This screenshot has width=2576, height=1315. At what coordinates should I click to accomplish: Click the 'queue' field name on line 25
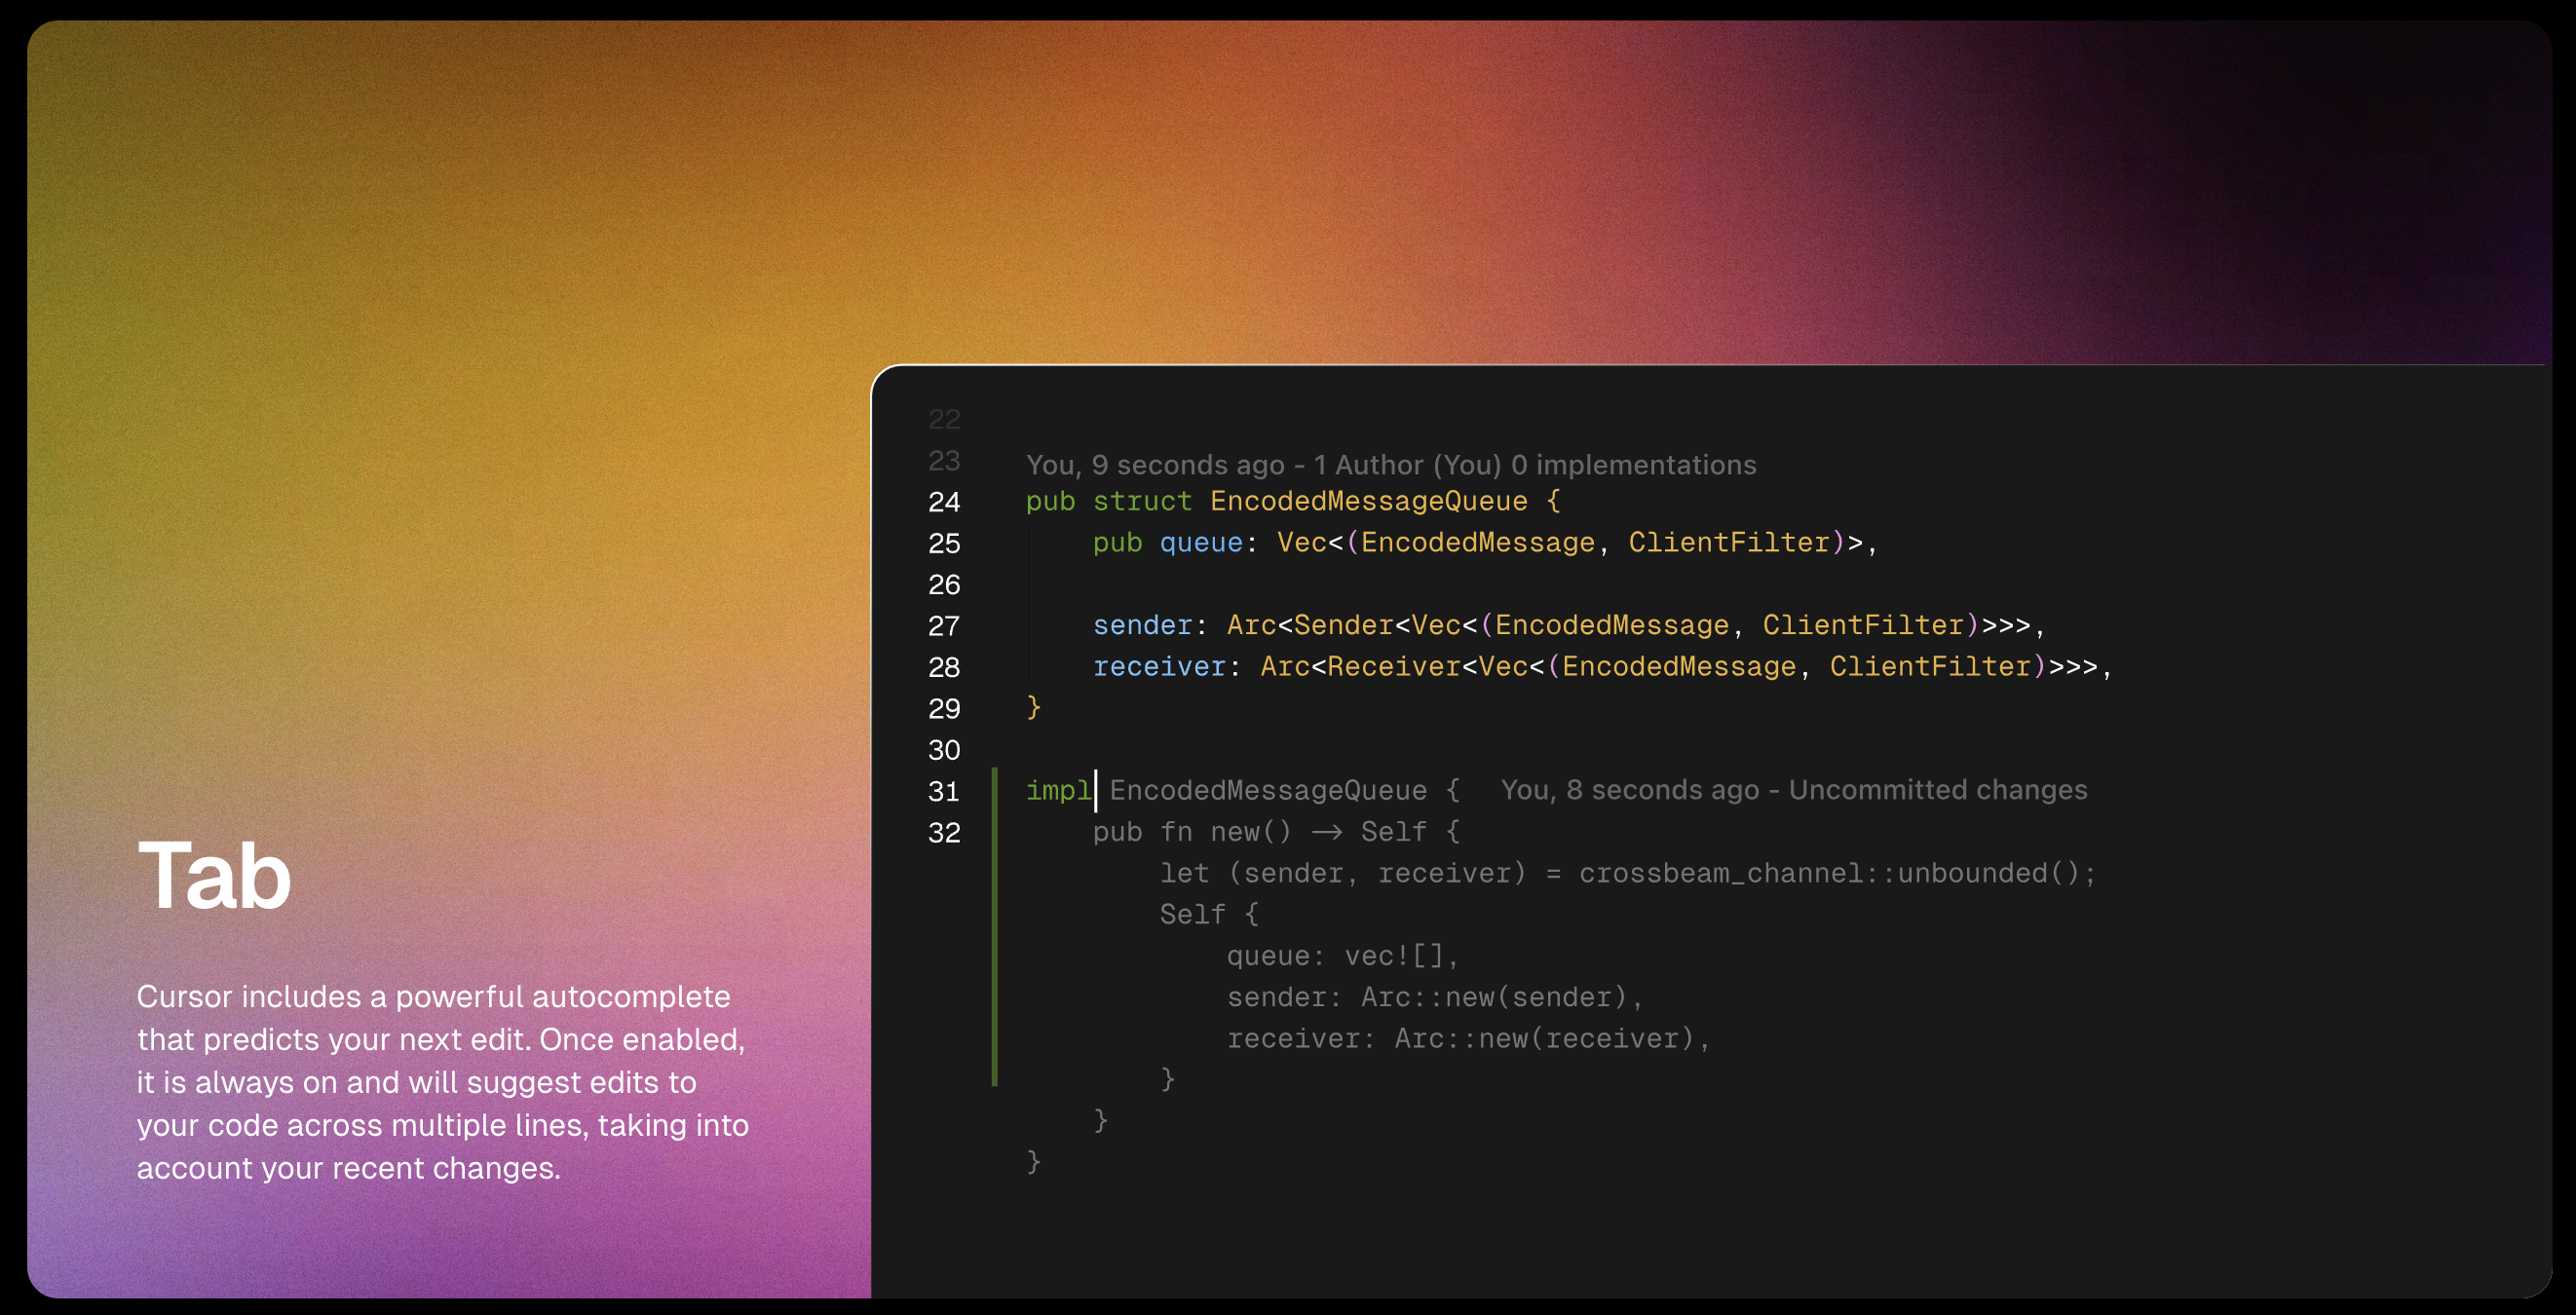click(x=1200, y=543)
